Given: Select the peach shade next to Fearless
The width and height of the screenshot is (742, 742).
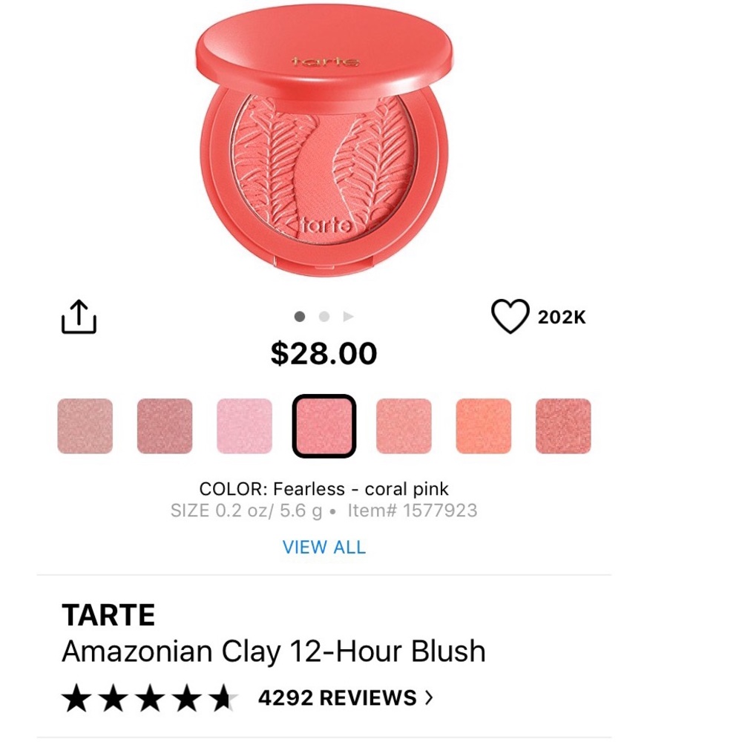Looking at the screenshot, I should (x=404, y=424).
